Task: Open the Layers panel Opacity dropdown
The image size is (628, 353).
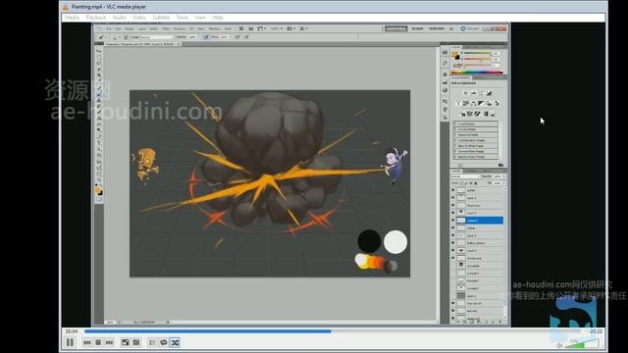Action: [x=503, y=176]
